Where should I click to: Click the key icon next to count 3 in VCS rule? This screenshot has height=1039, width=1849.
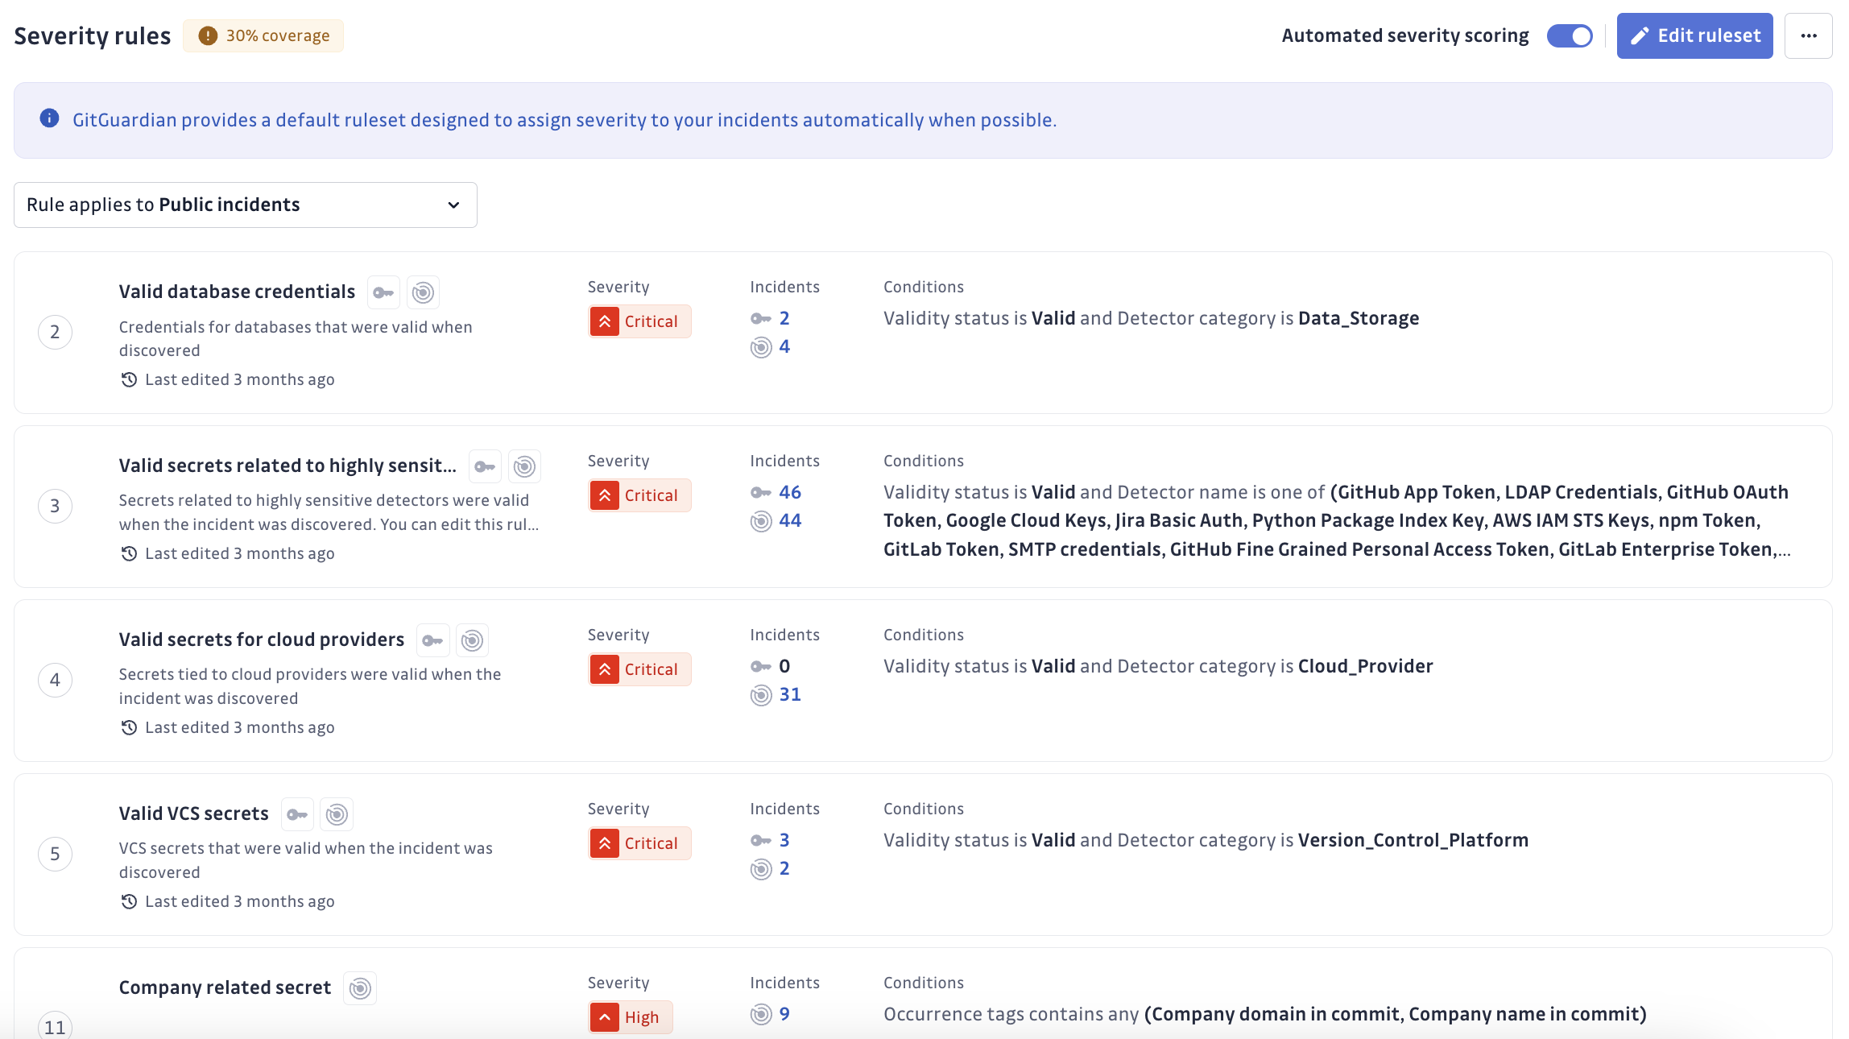coord(761,840)
